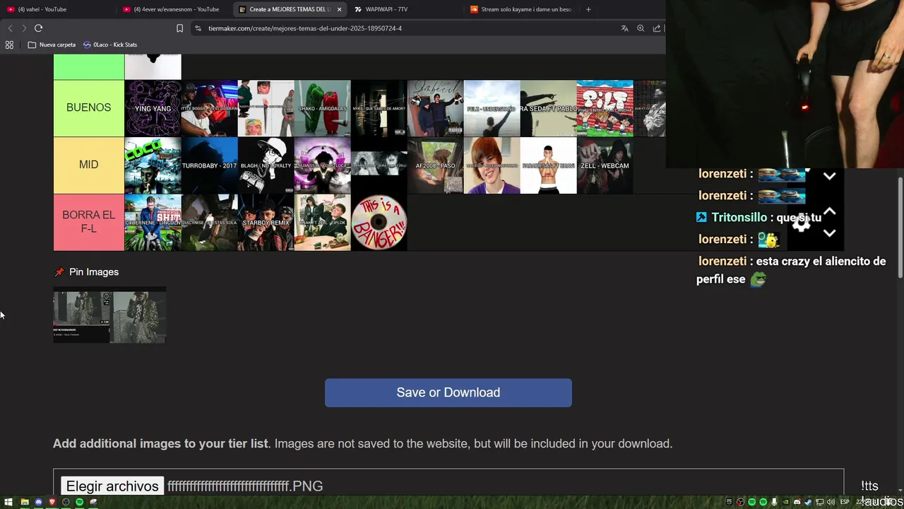Image resolution: width=904 pixels, height=509 pixels.
Task: Click Elegir archivos to choose files
Action: (112, 486)
